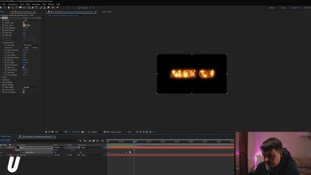The width and height of the screenshot is (311, 175).
Task: Select the Rectangle shape tool
Action: pyautogui.click(x=29, y=8)
